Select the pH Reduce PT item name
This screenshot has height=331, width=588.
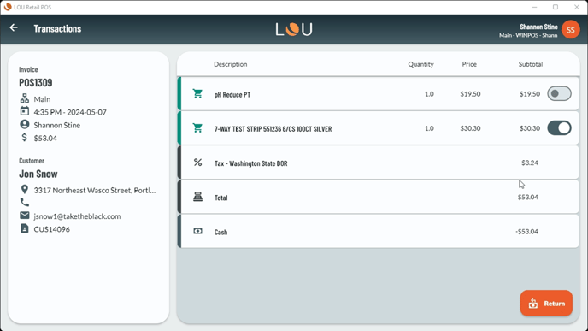(232, 95)
